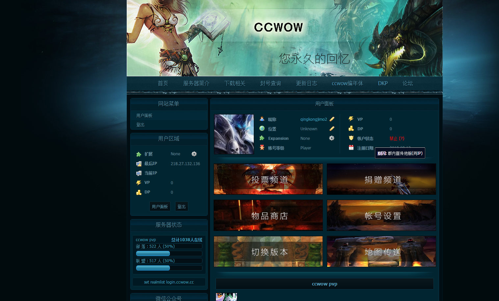499x301 pixels.
Task: Click the Horde population progress bar
Action: [169, 254]
